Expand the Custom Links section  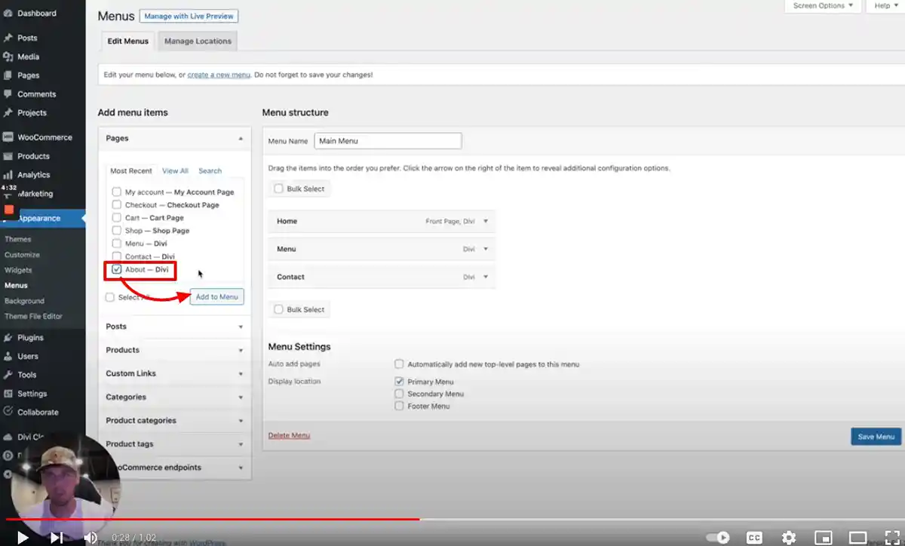[x=174, y=373]
